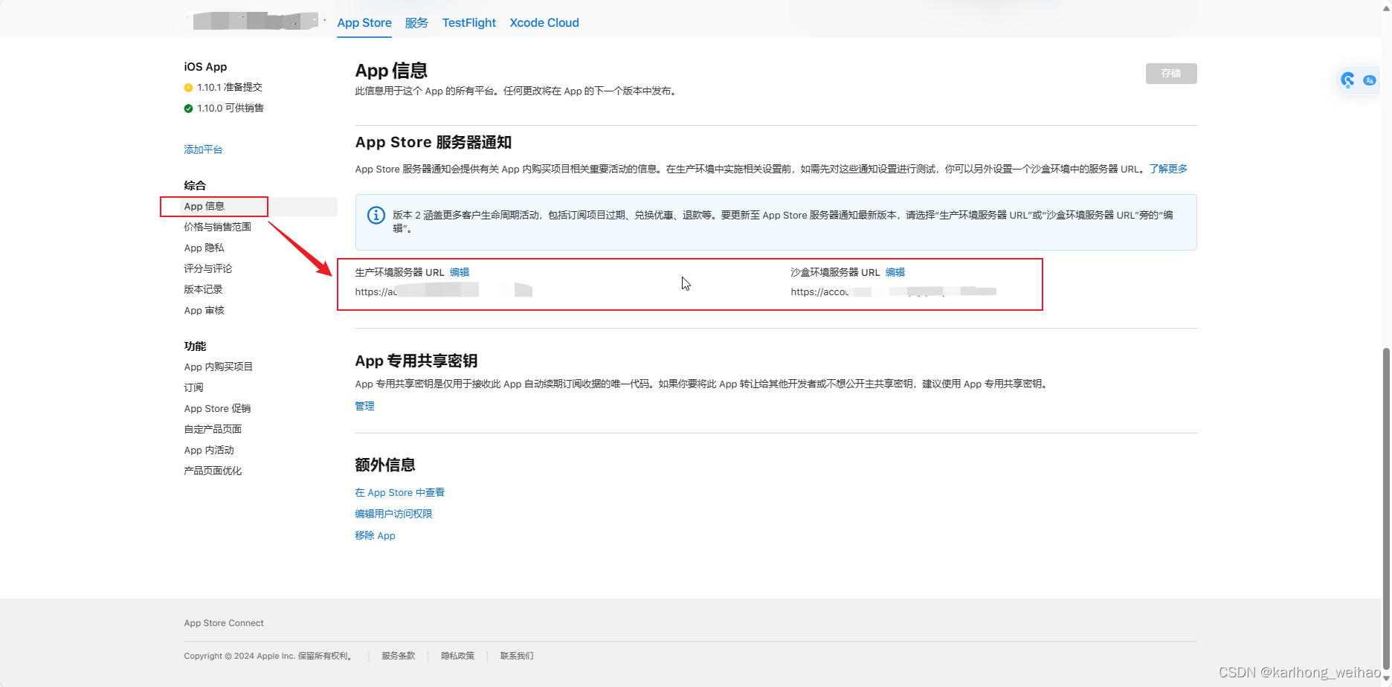Open 评分与评论 in the sidebar
Image resolution: width=1392 pixels, height=687 pixels.
[x=208, y=268]
